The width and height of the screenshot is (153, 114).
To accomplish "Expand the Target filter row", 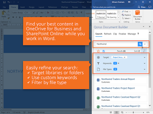I will [145, 58].
